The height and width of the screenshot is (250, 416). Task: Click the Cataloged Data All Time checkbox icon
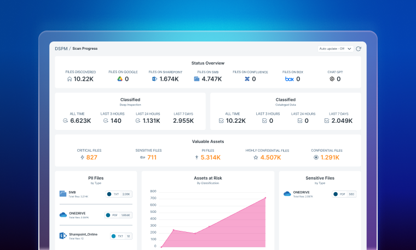coord(221,121)
